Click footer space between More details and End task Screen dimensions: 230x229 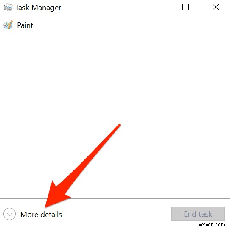tap(117, 214)
